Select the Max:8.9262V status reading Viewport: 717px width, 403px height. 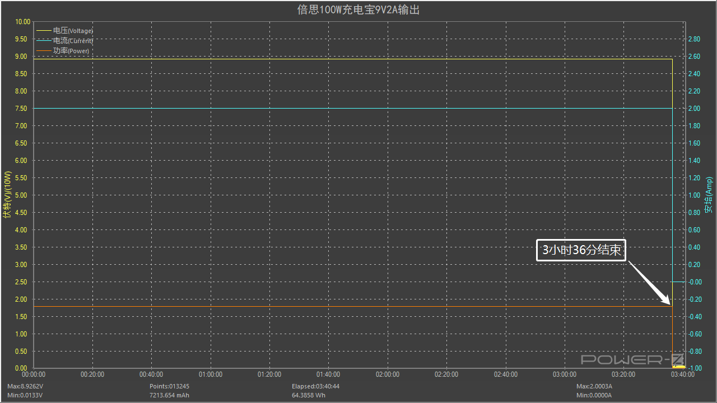[25, 386]
